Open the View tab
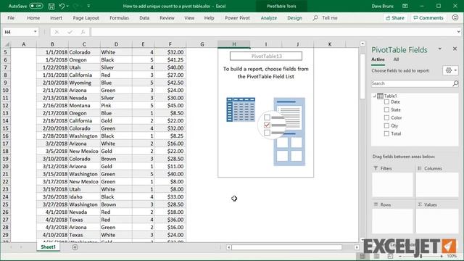This screenshot has width=464, height=261. pyautogui.click(x=189, y=17)
